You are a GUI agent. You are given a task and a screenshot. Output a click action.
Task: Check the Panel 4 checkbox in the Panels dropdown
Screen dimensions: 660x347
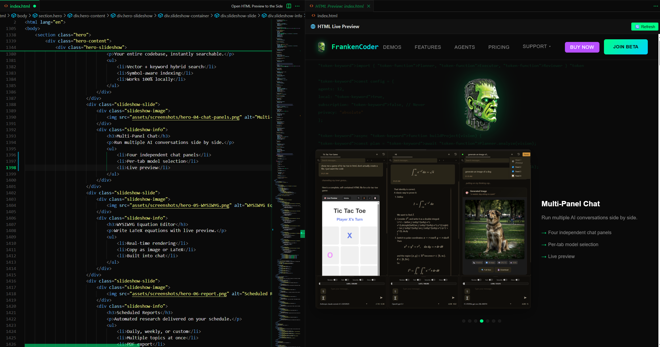point(513,176)
